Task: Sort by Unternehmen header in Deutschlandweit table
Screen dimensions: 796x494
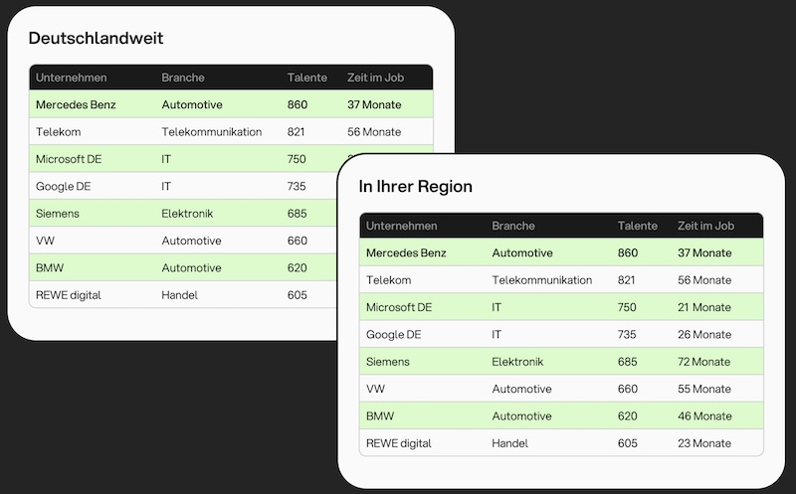Action: coord(71,78)
